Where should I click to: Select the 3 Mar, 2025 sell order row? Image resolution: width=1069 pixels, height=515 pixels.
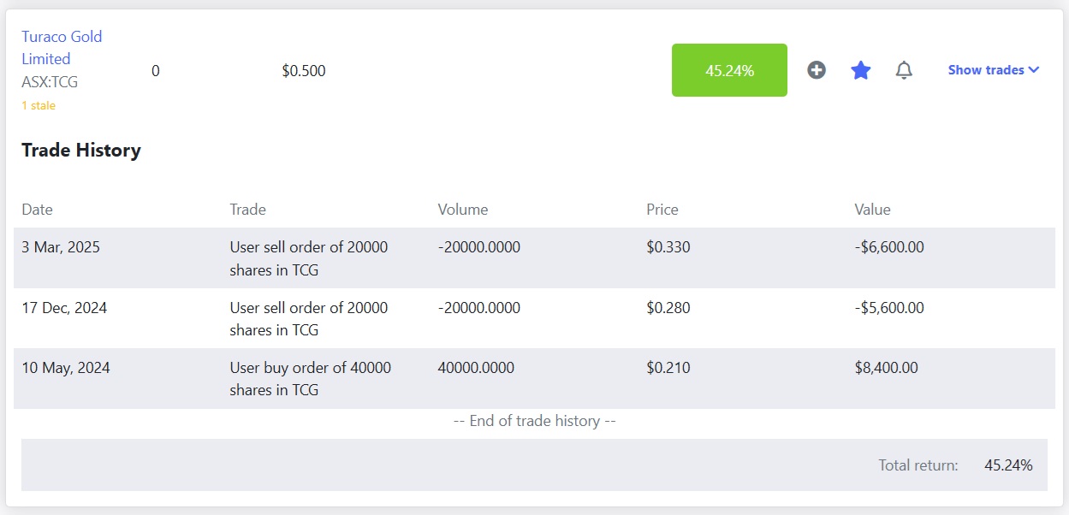coord(534,258)
